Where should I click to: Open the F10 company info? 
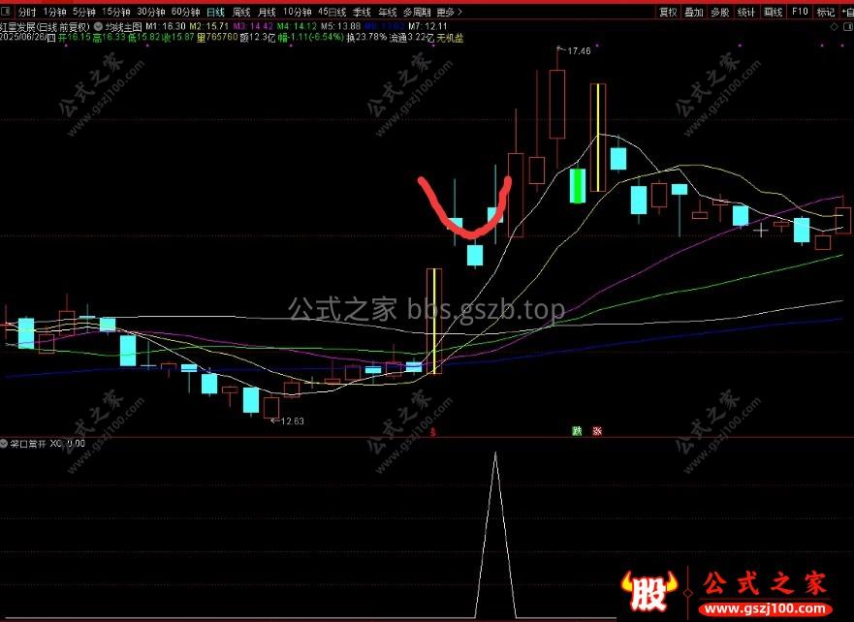(799, 13)
